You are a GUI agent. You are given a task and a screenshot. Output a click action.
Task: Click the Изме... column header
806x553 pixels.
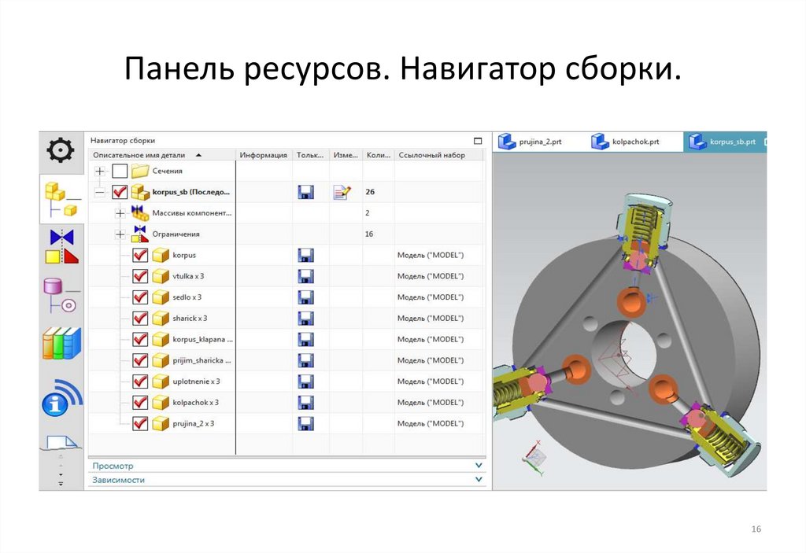click(x=346, y=155)
